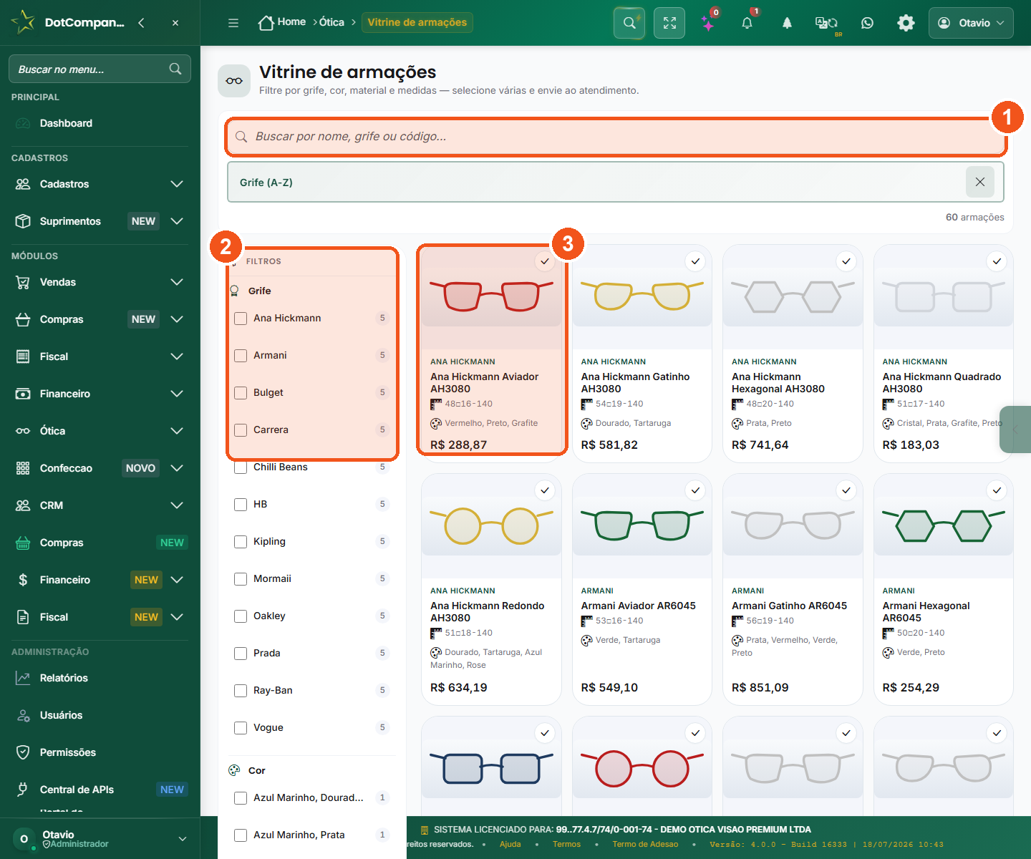The image size is (1031, 859).
Task: Close the sidebar using the X icon
Action: click(x=175, y=23)
